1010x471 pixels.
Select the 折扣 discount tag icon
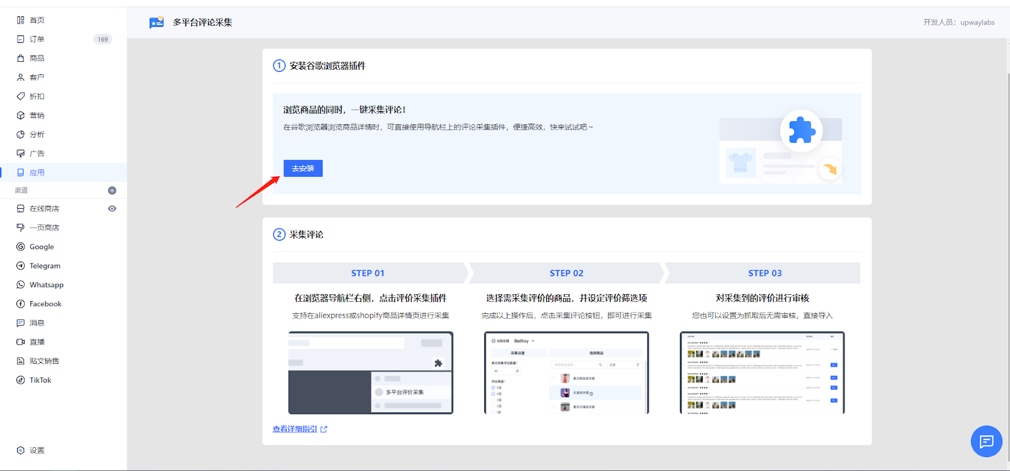point(21,97)
